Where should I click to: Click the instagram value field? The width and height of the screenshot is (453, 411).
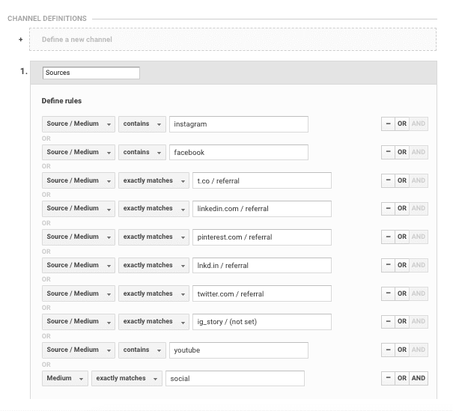coord(239,124)
